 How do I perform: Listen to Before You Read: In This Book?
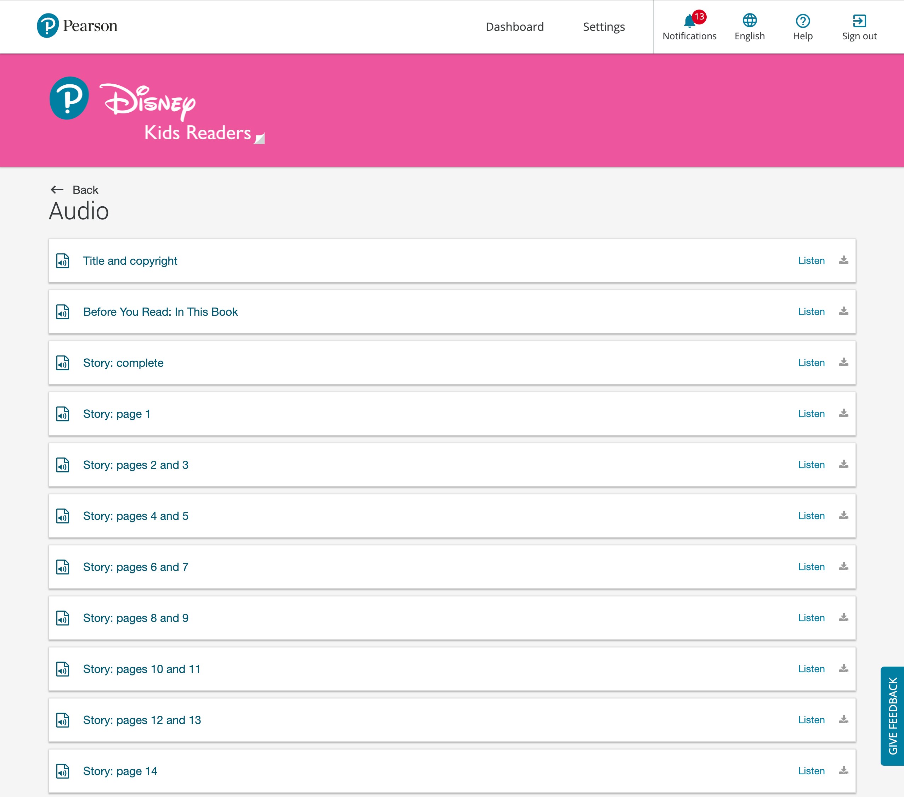click(x=811, y=311)
